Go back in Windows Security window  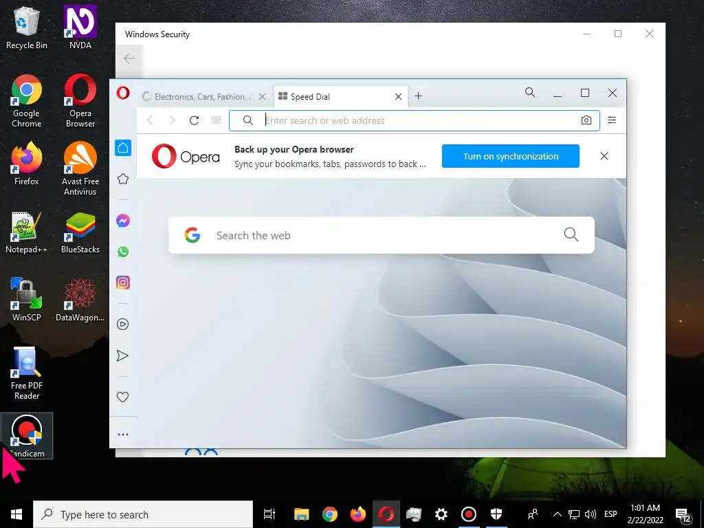tap(129, 58)
